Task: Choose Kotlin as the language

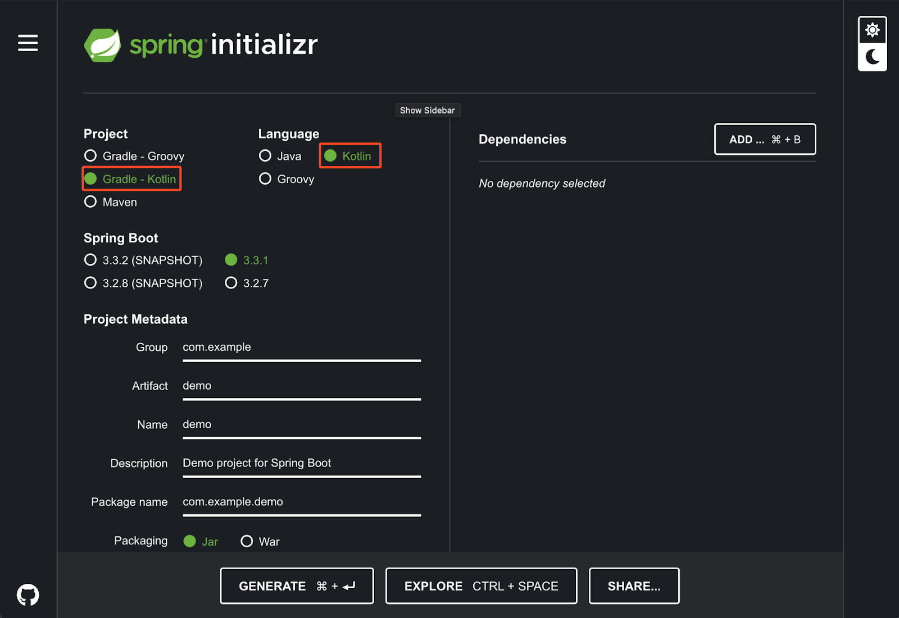Action: (348, 156)
